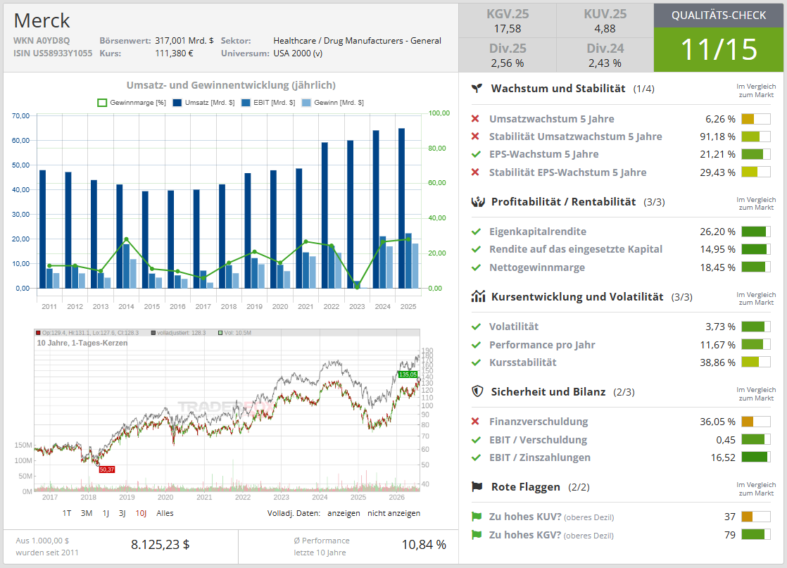This screenshot has height=568, width=787.
Task: Click the comparison bar for Zu hohes KUV?
Action: tap(755, 517)
